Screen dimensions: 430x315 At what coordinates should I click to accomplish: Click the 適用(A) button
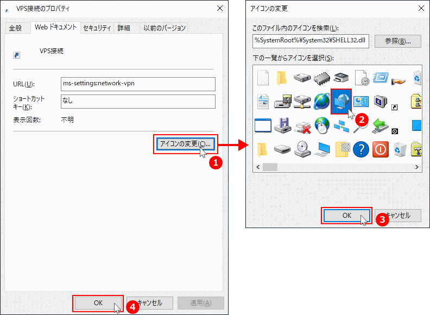click(201, 303)
